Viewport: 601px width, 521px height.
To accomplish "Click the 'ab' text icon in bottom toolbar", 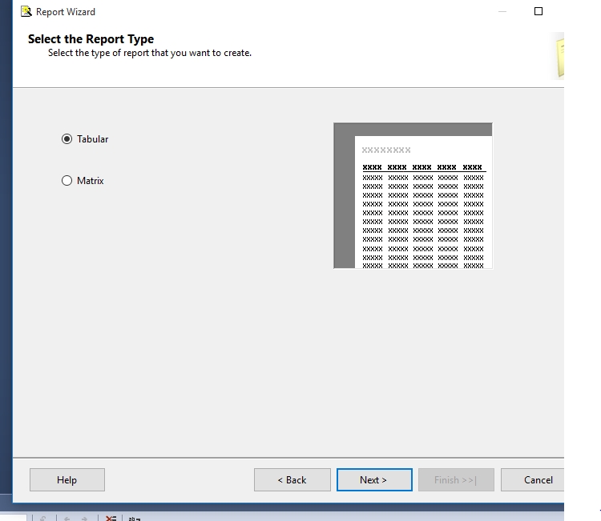I will [x=134, y=517].
